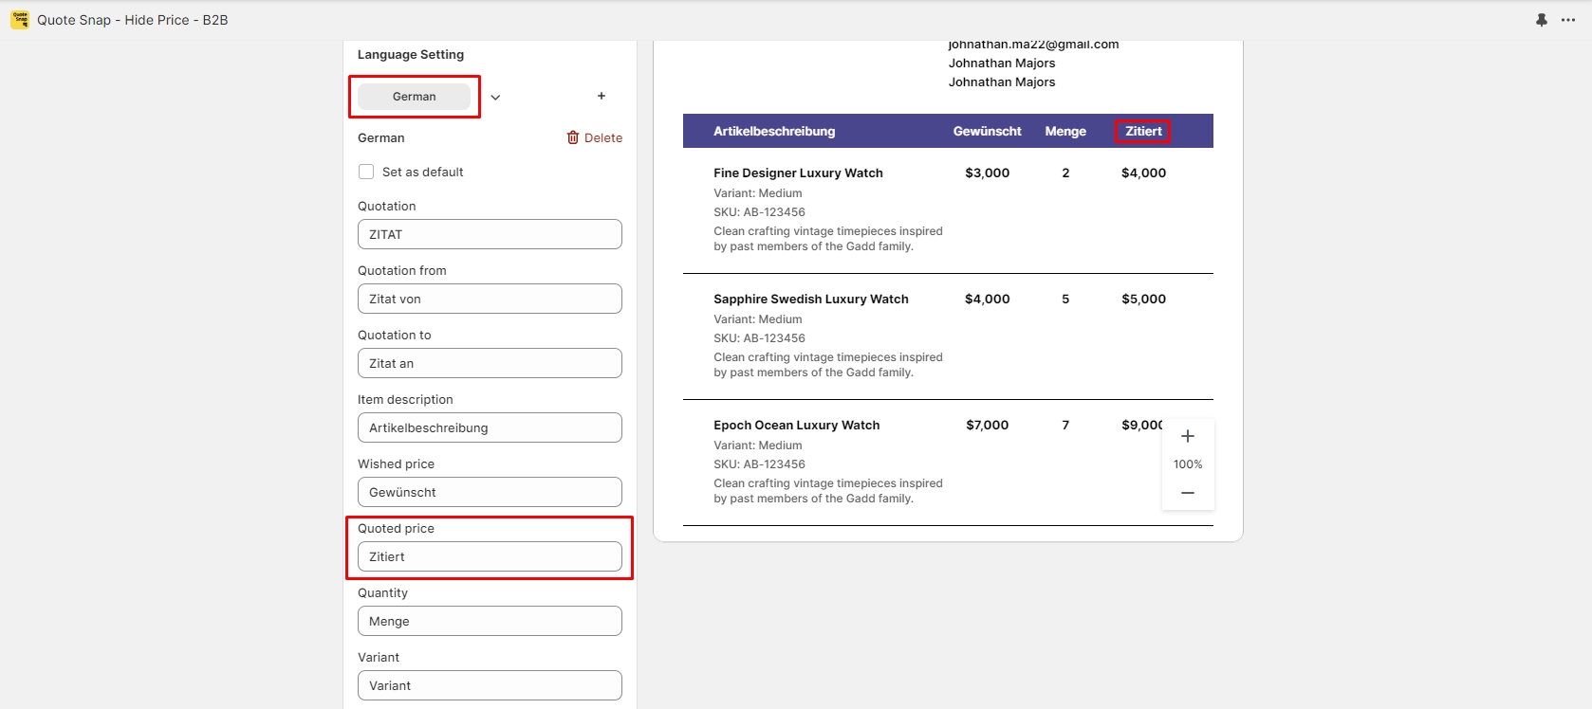This screenshot has width=1592, height=709.
Task: Click the Quantity field containing Menge
Action: [x=490, y=621]
